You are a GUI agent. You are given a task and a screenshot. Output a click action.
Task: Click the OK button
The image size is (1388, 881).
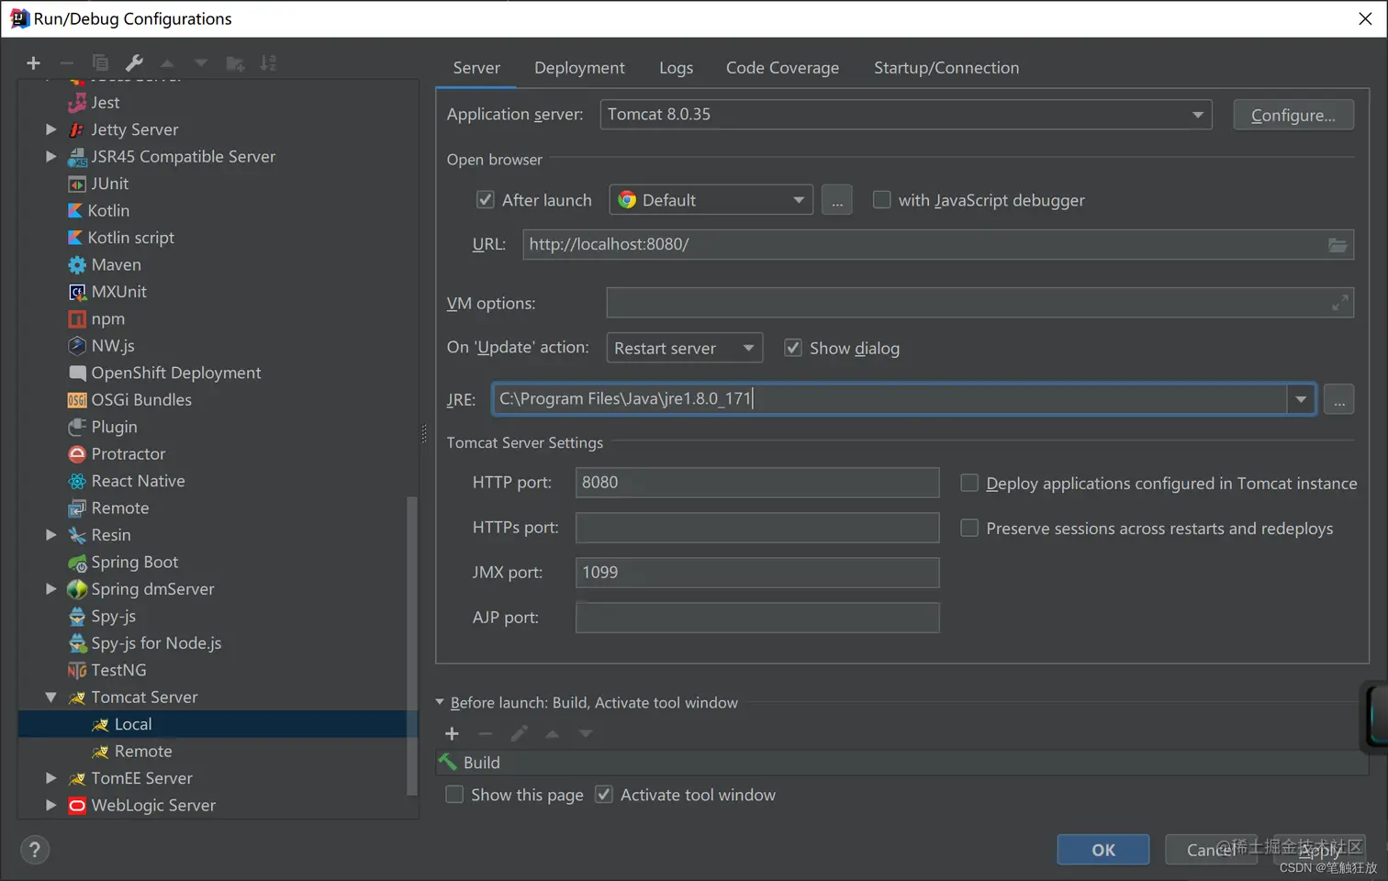(x=1103, y=850)
